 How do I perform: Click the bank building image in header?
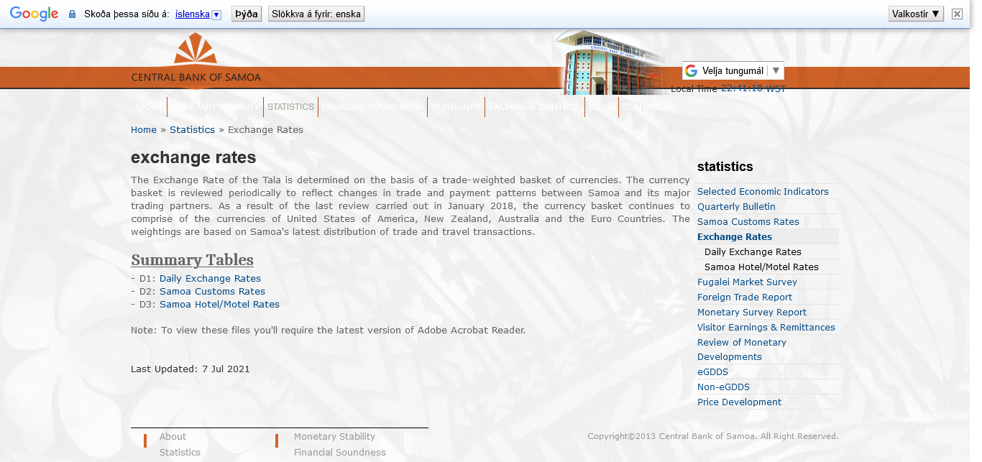[x=611, y=63]
